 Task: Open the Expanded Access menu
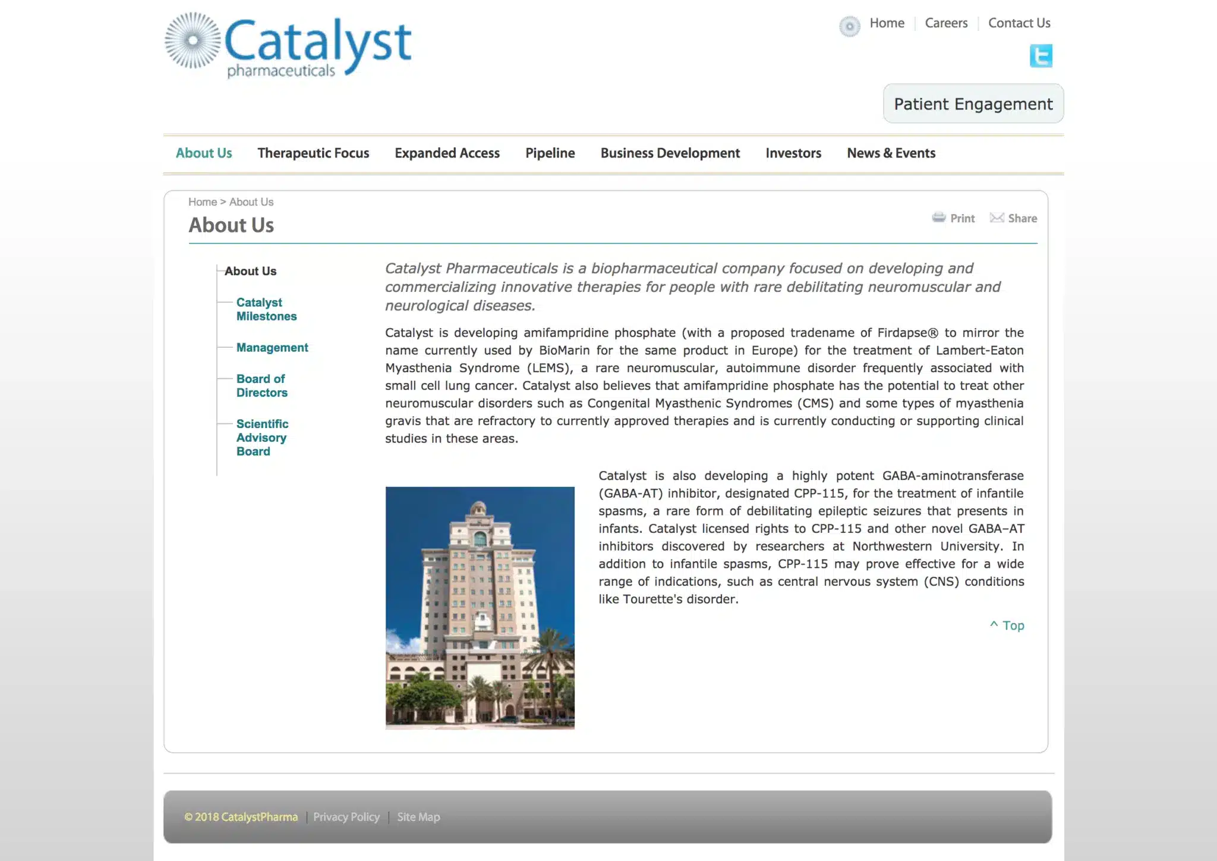pyautogui.click(x=447, y=153)
